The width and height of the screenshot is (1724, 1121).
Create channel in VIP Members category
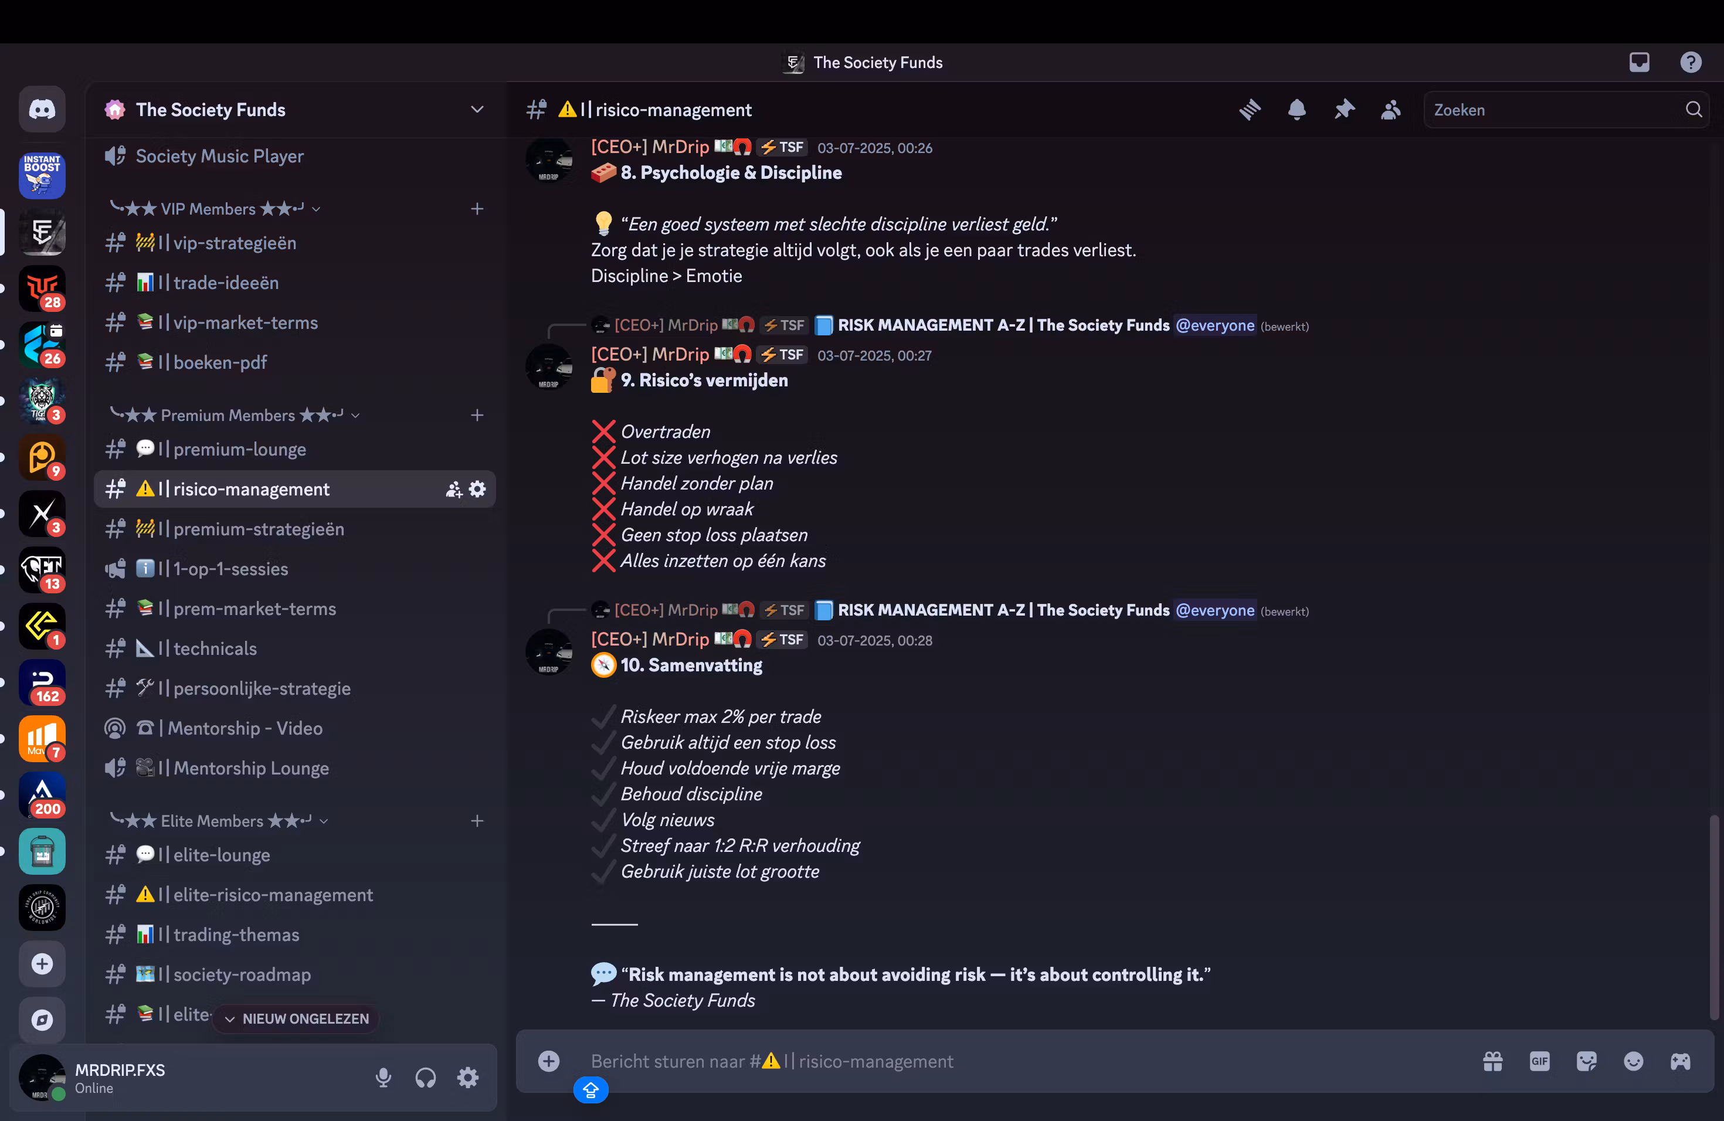[477, 209]
